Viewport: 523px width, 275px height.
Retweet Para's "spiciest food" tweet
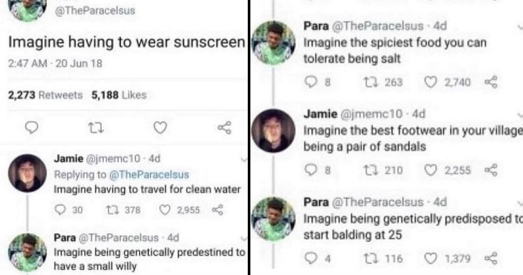370,82
